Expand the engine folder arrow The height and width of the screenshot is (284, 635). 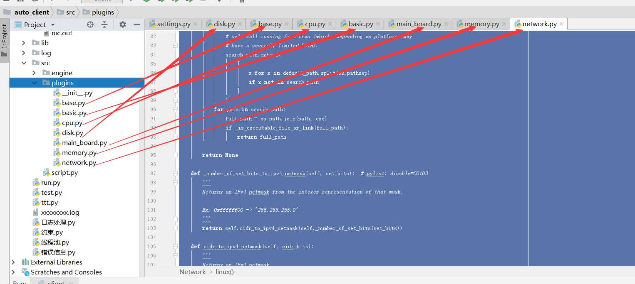(x=34, y=73)
